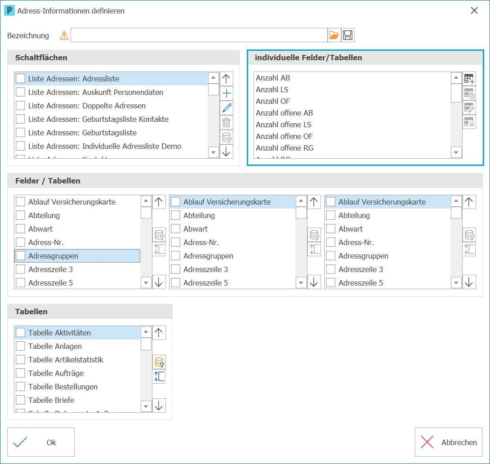The image size is (490, 464).
Task: Move Schaltflächen entry down with arrow
Action: coord(226,152)
